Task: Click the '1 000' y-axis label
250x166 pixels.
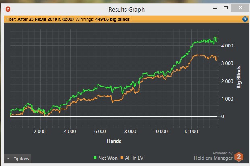Action: (227, 99)
